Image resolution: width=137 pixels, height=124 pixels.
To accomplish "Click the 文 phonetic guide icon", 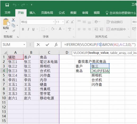I will click(69, 29).
